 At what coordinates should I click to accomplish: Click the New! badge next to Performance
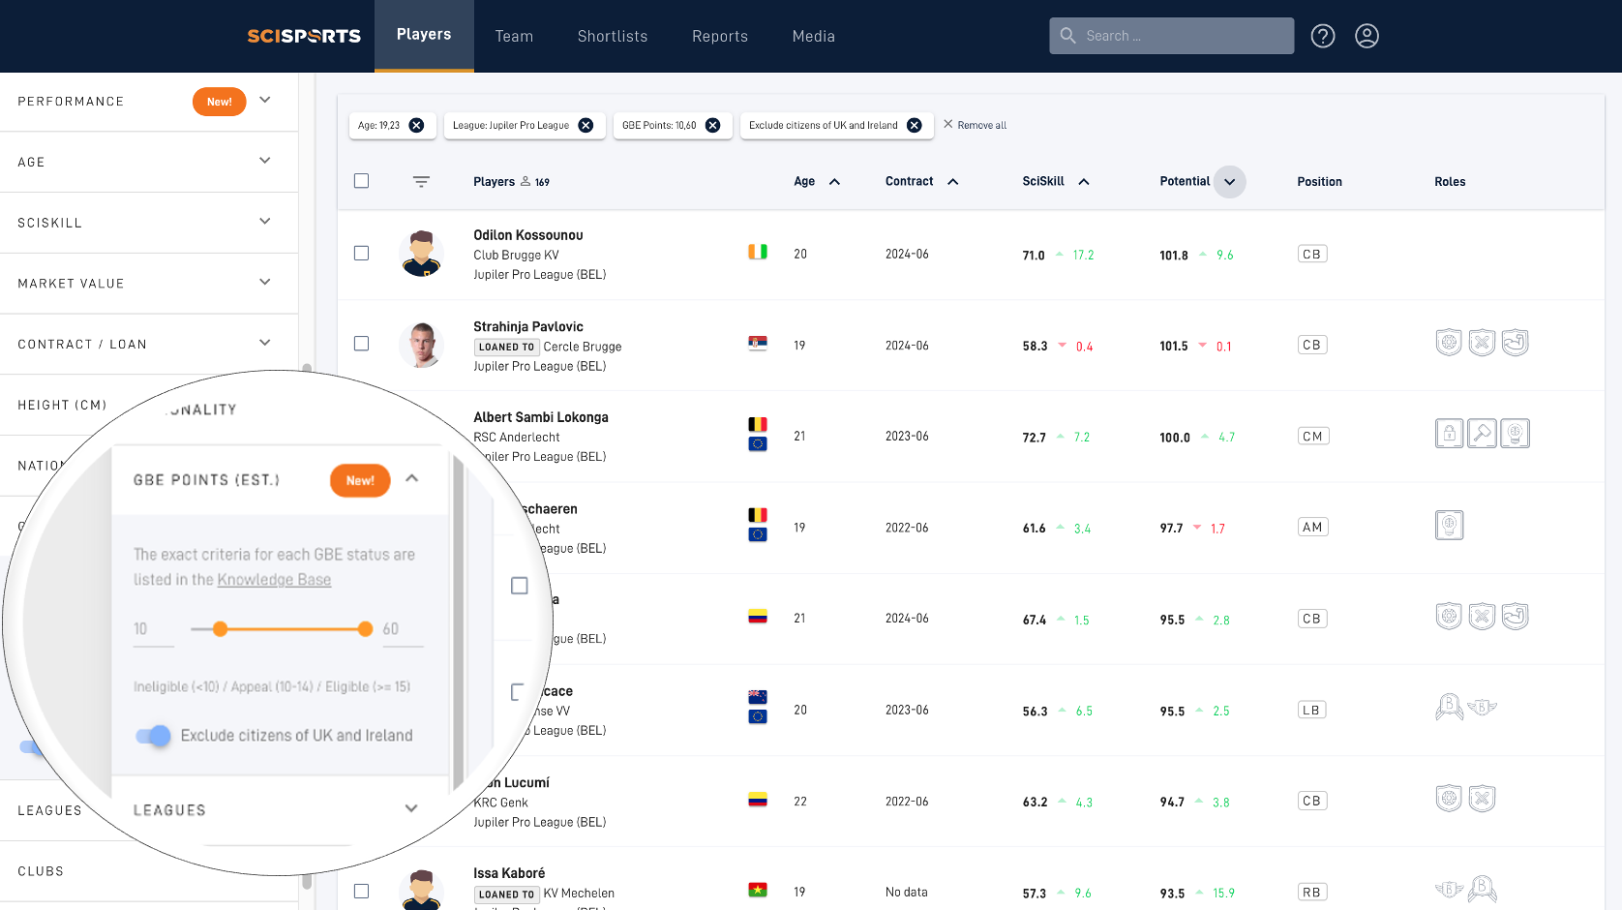pos(220,102)
